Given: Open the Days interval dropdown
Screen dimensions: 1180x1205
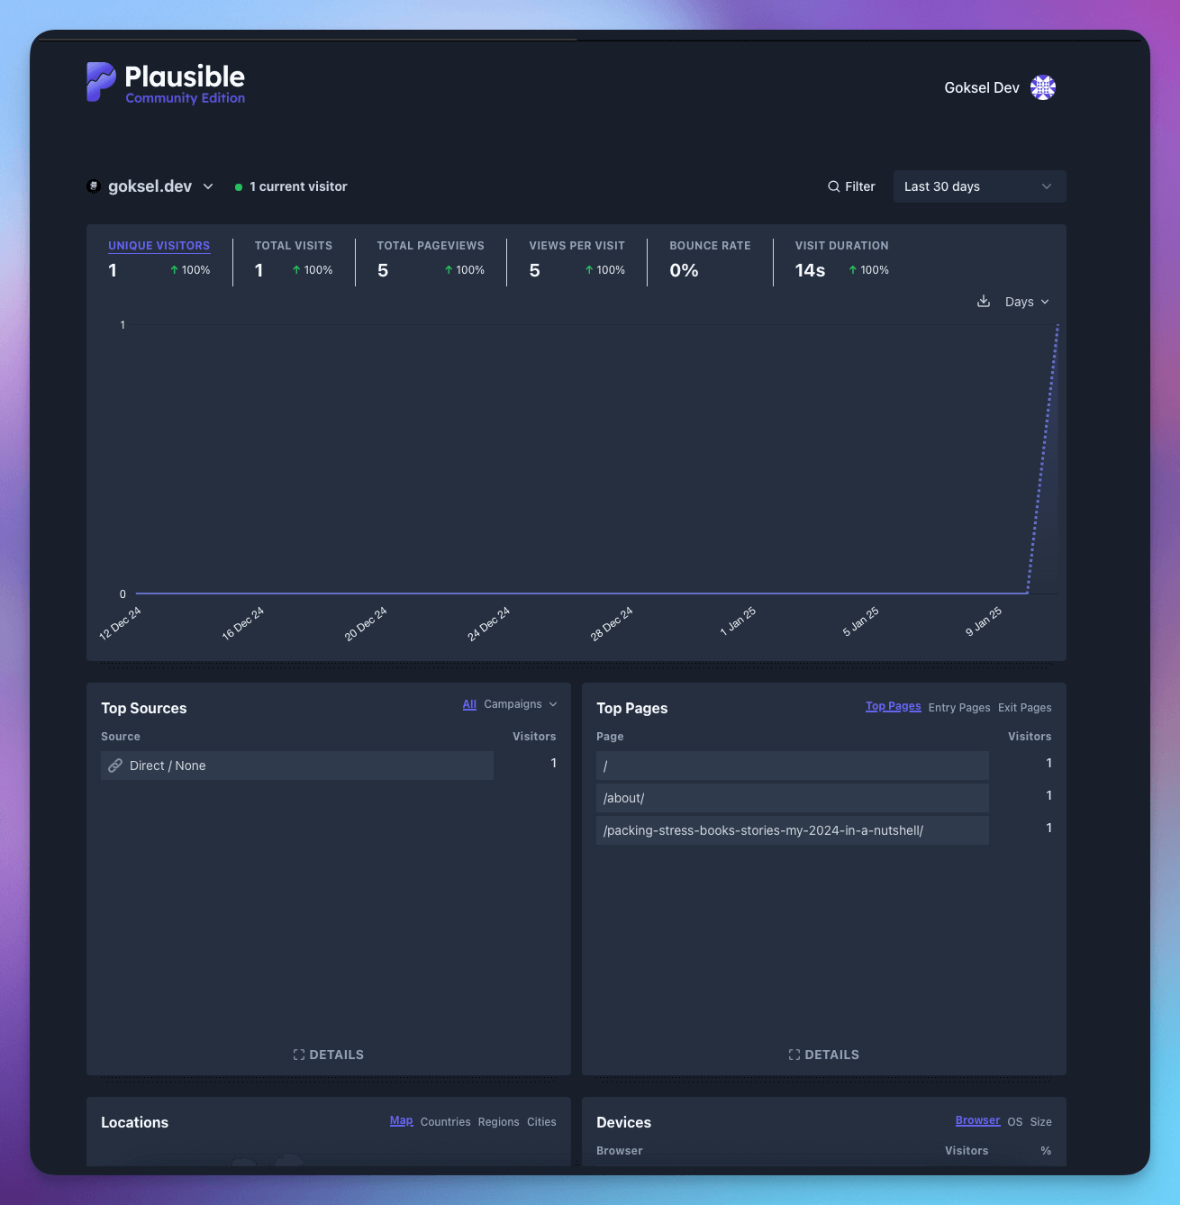Looking at the screenshot, I should coord(1027,302).
